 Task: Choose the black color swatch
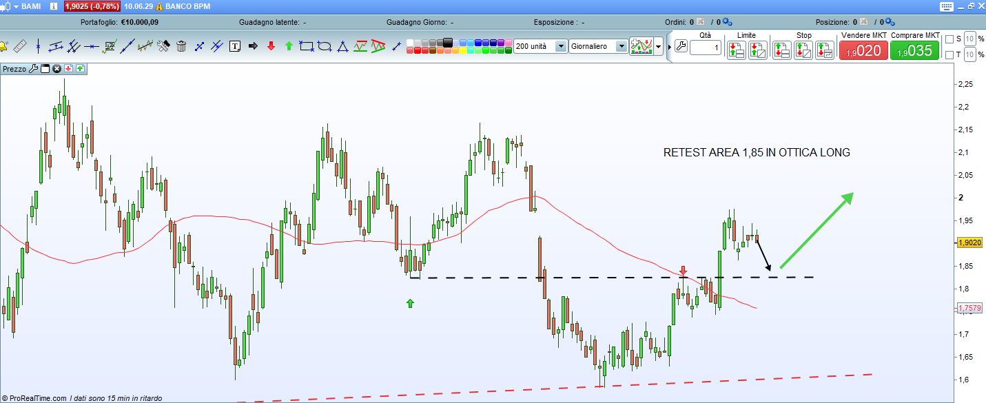(x=449, y=42)
